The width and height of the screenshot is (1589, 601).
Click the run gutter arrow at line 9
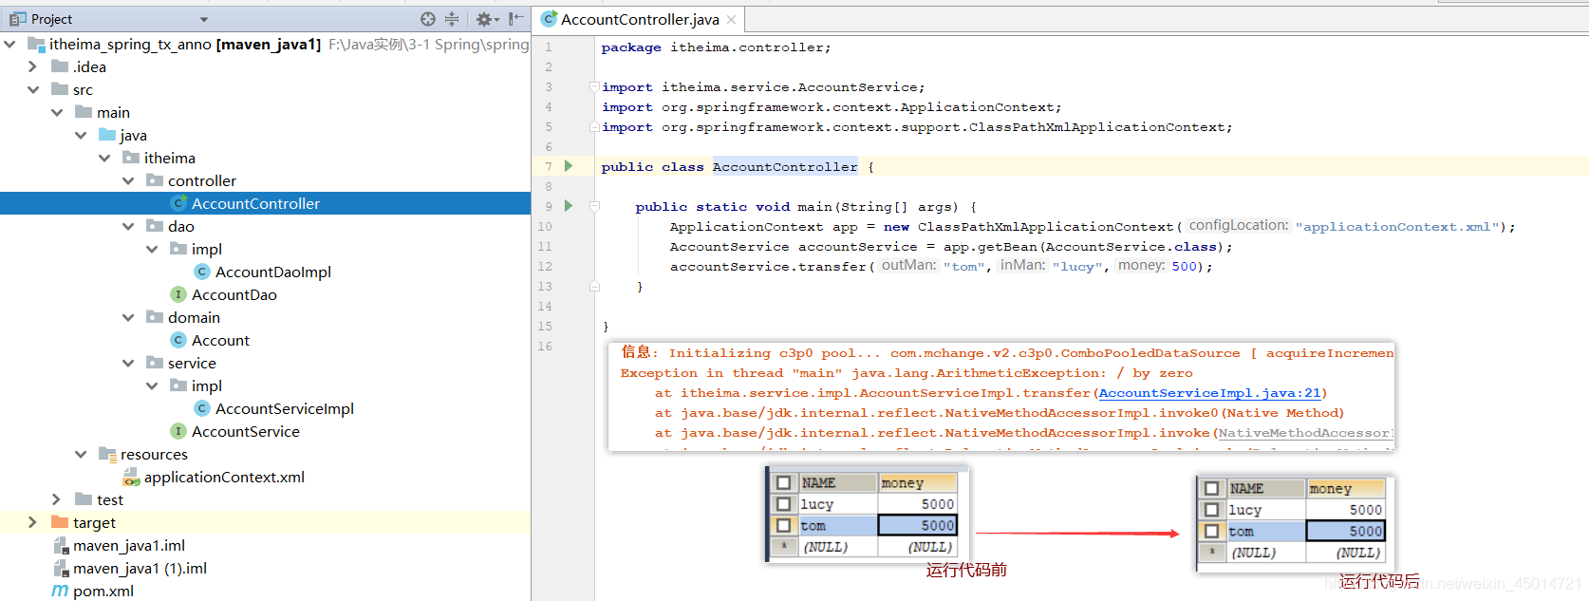[x=569, y=206]
